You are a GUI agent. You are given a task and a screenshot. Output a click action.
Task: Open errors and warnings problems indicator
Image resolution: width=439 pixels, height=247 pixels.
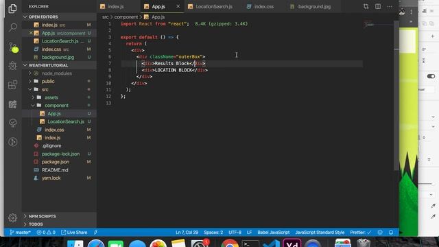click(x=46, y=233)
